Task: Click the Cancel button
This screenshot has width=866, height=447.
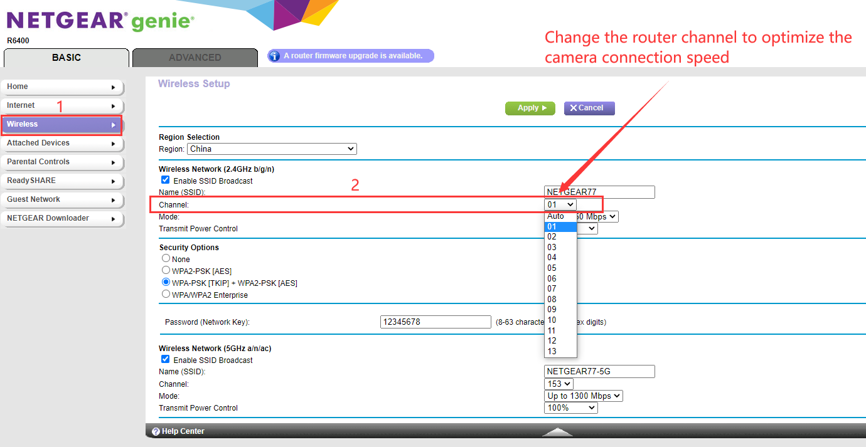Action: 589,108
